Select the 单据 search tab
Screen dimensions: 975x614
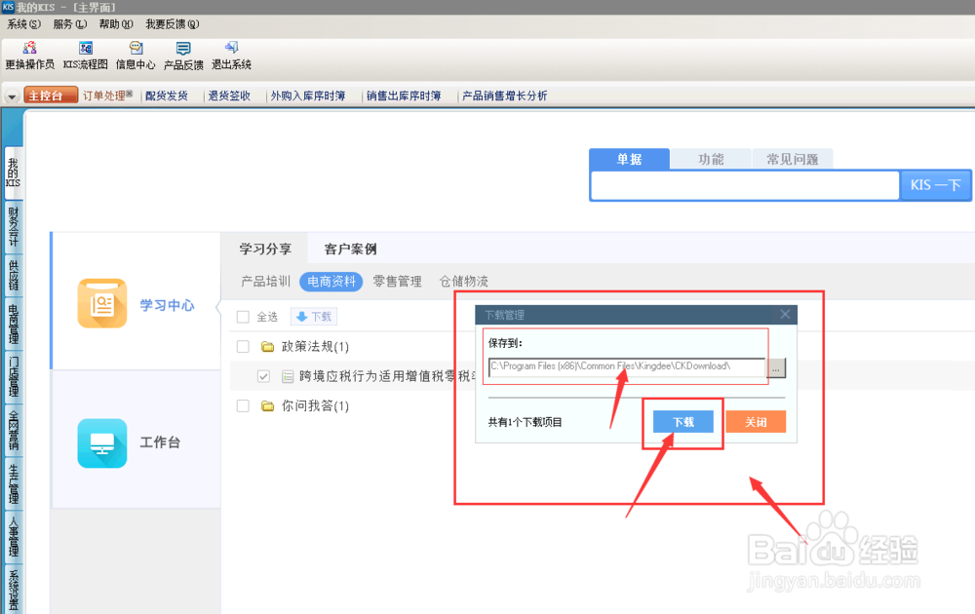pyautogui.click(x=629, y=159)
